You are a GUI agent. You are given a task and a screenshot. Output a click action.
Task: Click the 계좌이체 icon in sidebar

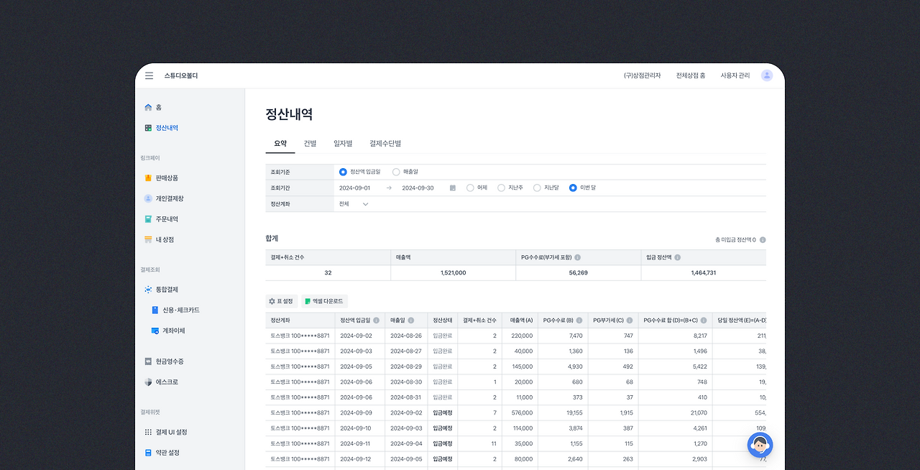coord(155,331)
